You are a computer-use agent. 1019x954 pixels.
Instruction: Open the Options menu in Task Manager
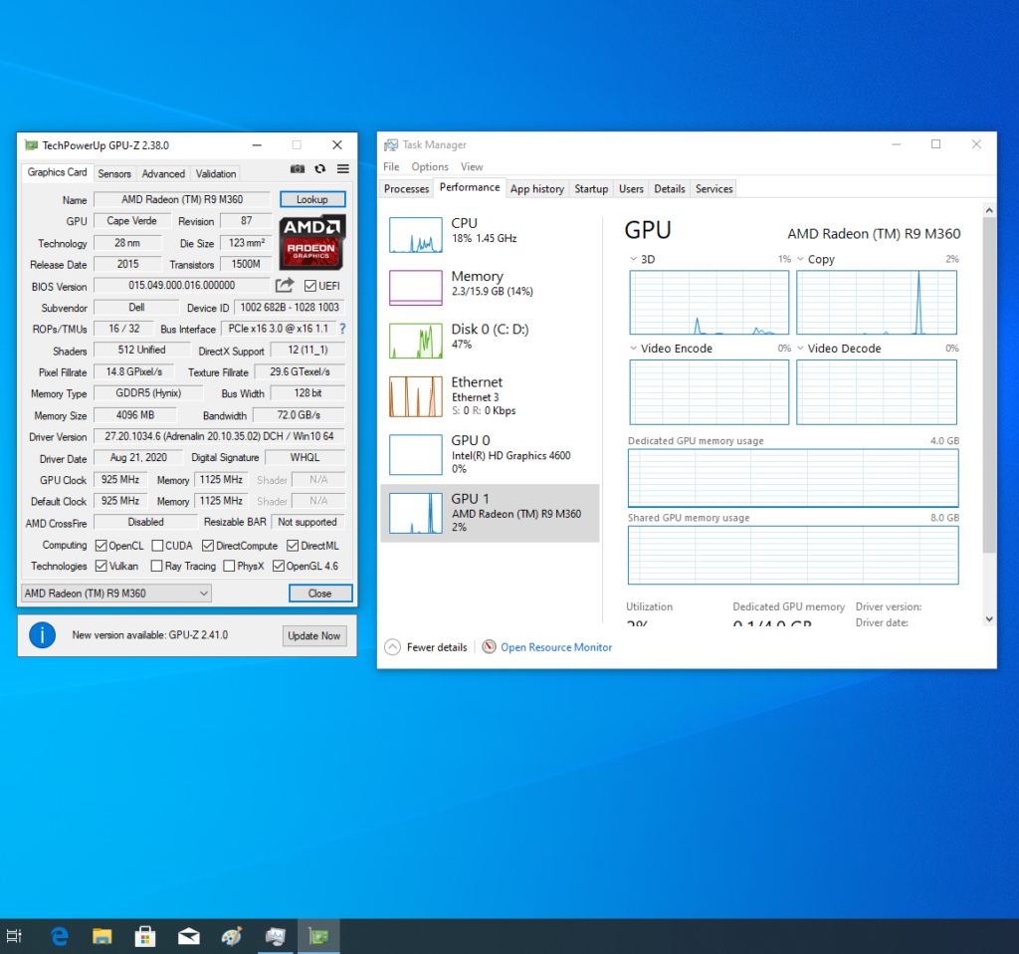(x=429, y=166)
